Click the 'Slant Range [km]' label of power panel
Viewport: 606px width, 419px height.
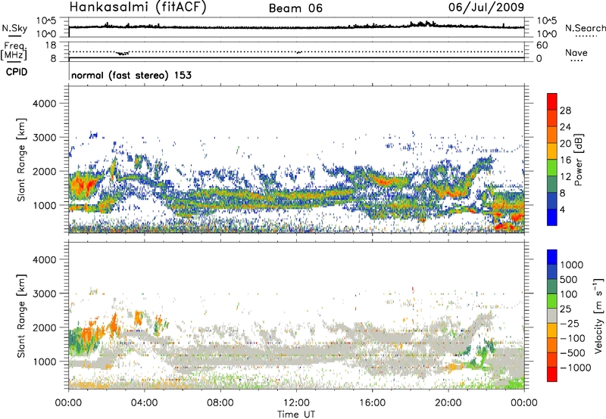click(x=21, y=160)
